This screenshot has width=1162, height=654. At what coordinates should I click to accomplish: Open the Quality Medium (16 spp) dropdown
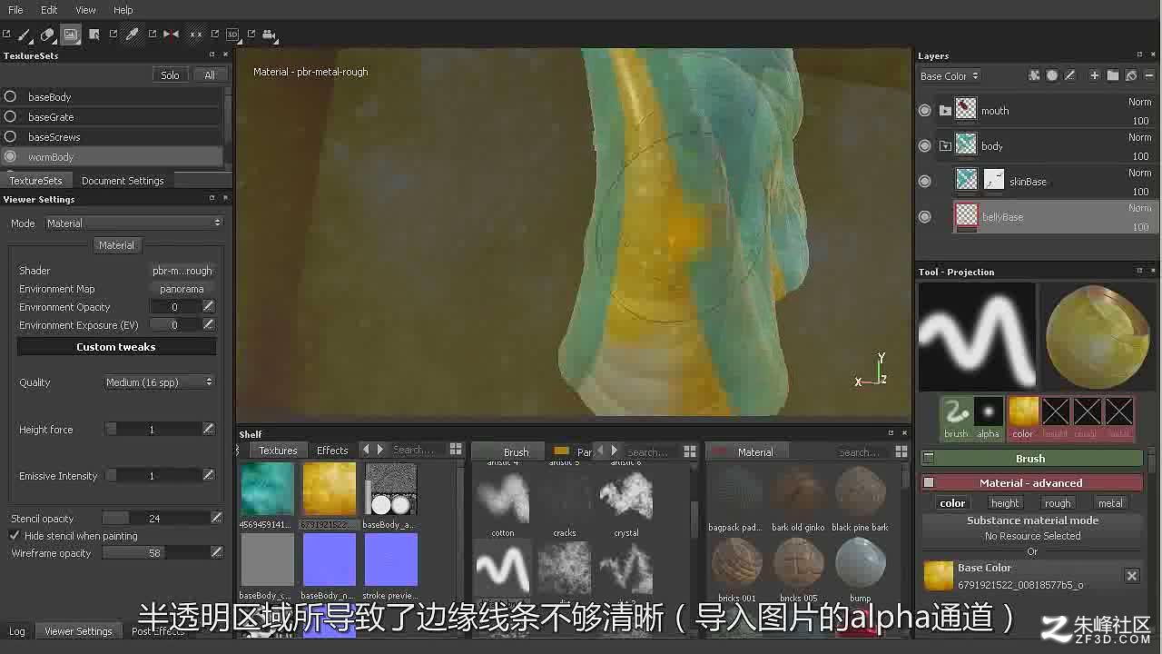pyautogui.click(x=159, y=382)
